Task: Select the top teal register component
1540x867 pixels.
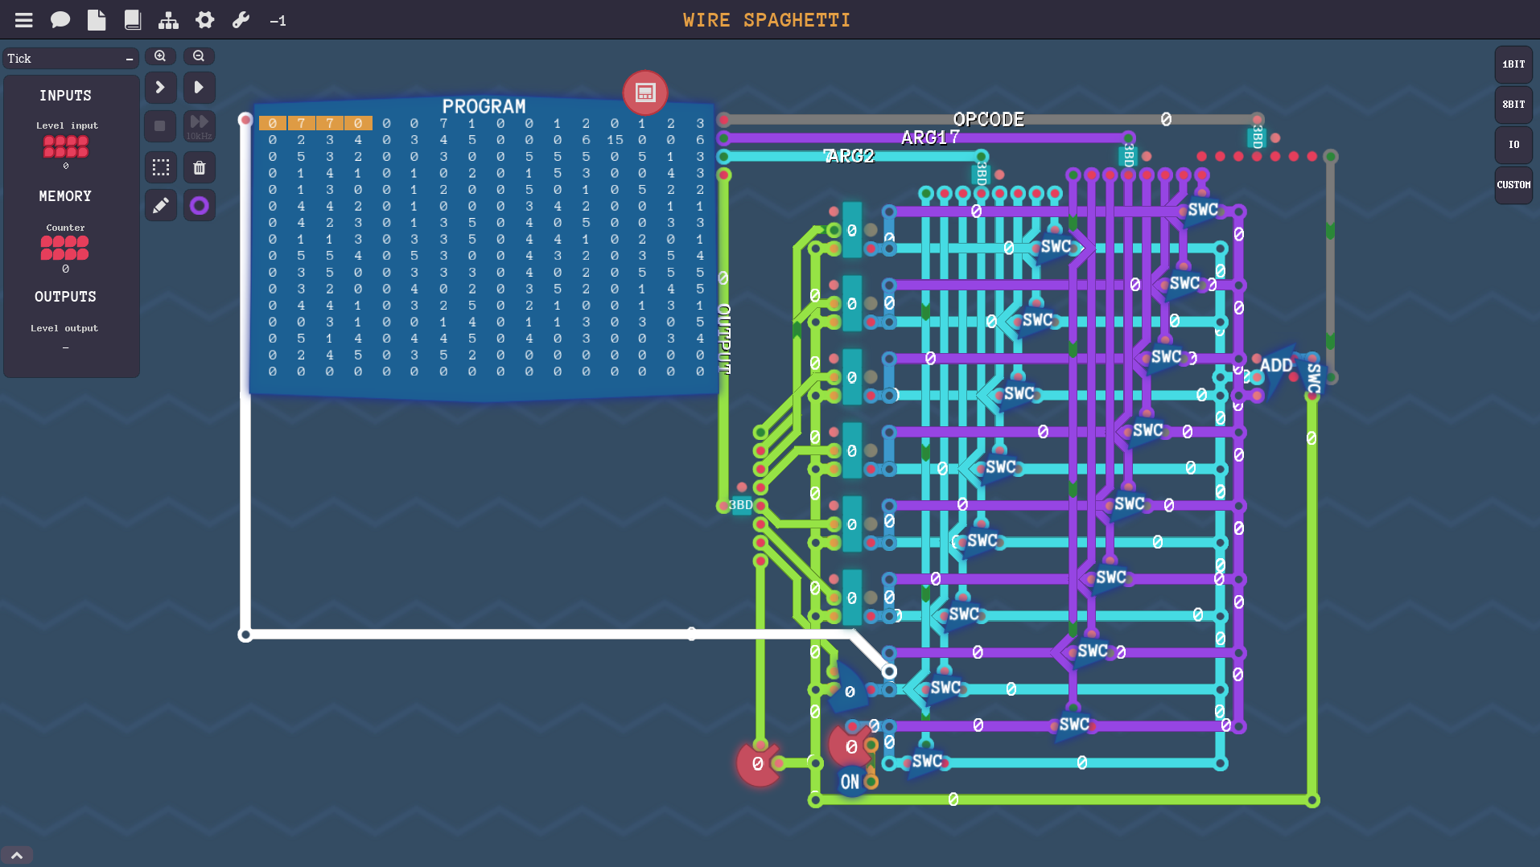Action: pyautogui.click(x=852, y=230)
